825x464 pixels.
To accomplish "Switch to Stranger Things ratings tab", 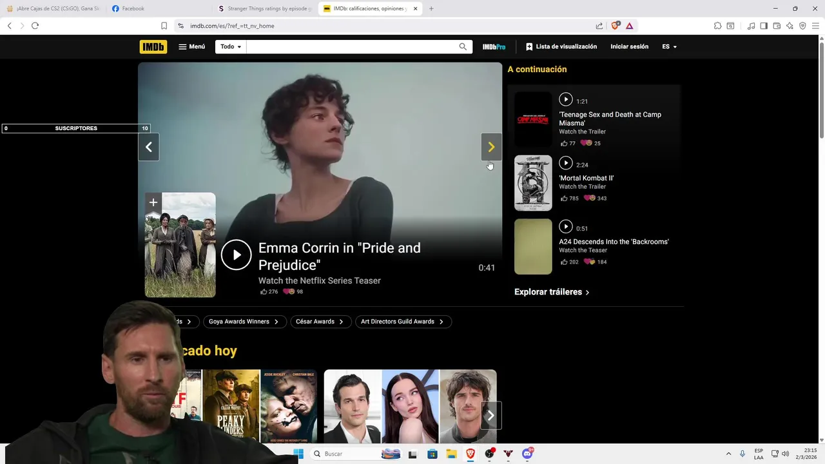I will [x=264, y=8].
